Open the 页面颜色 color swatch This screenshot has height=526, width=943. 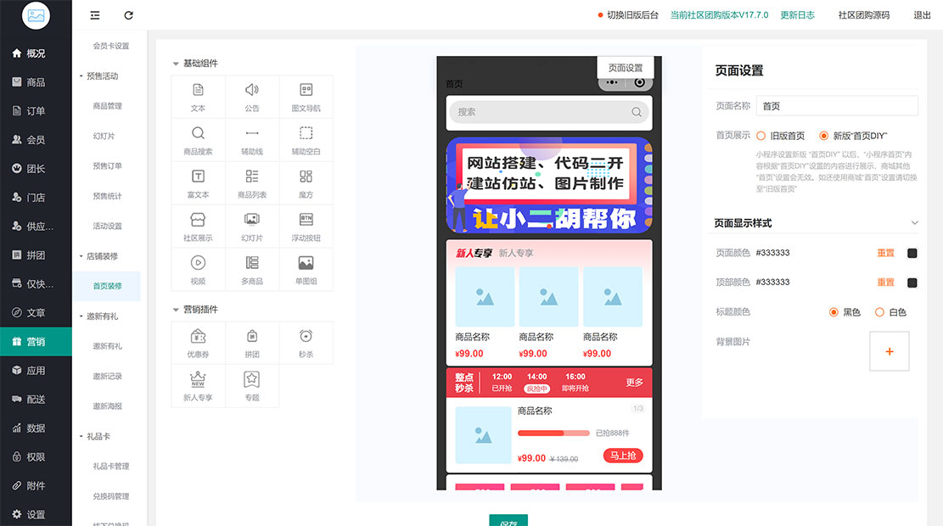912,253
